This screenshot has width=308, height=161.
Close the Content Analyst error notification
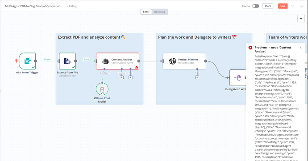tap(300, 48)
